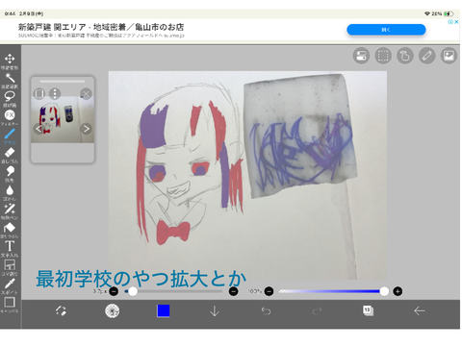This screenshot has height=346, width=462.
Task: Tap the blue open button on ad
Action: (386, 30)
